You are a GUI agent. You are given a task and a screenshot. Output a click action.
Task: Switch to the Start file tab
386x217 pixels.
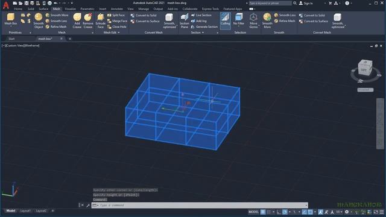coord(11,39)
